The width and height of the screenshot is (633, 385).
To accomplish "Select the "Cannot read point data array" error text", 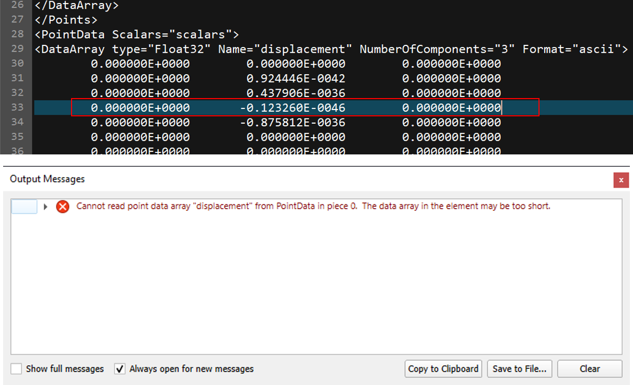I will 313,206.
